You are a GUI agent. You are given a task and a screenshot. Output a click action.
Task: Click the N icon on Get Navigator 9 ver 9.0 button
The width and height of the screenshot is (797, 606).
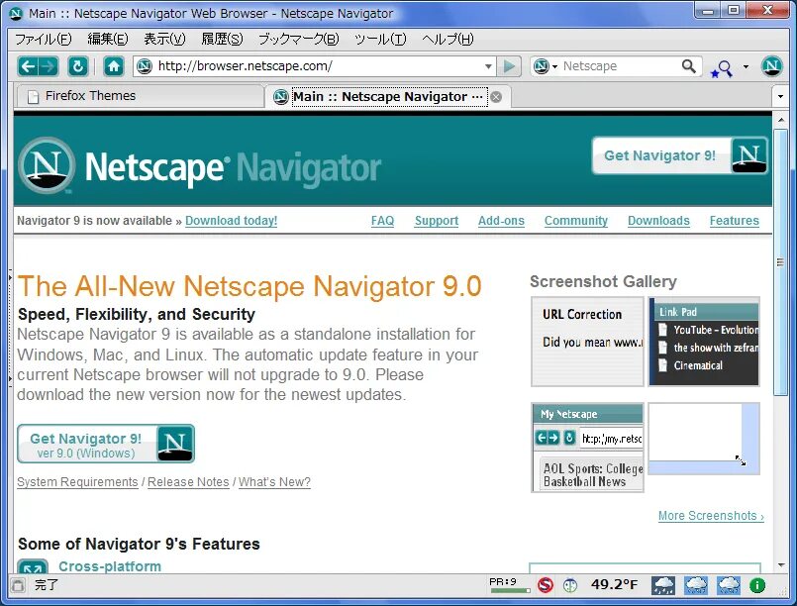click(x=175, y=444)
